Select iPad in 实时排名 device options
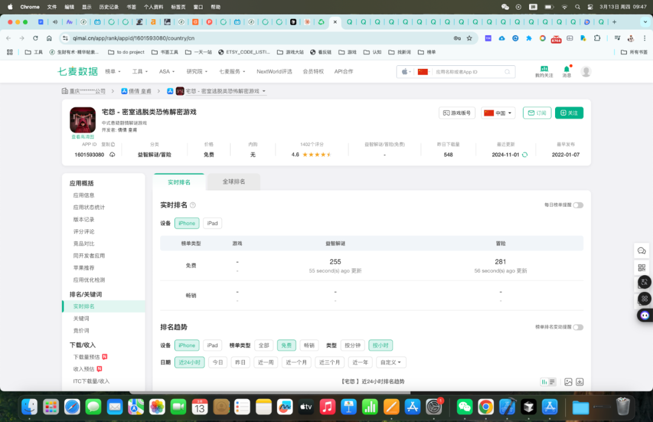The width and height of the screenshot is (653, 422). 212,223
